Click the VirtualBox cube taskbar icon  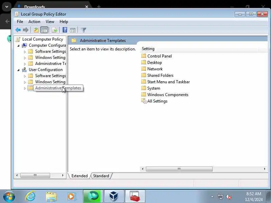coord(114,197)
